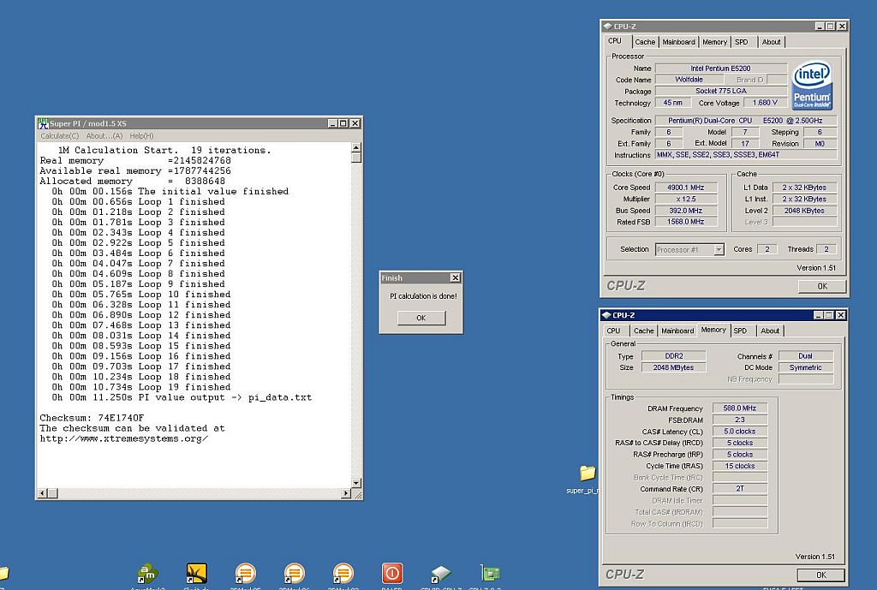The image size is (877, 590).
Task: Click the FSB:DRAM 2:3 value
Action: (739, 420)
